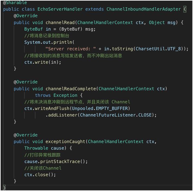Click the exceptionCaught method name

click(65, 142)
